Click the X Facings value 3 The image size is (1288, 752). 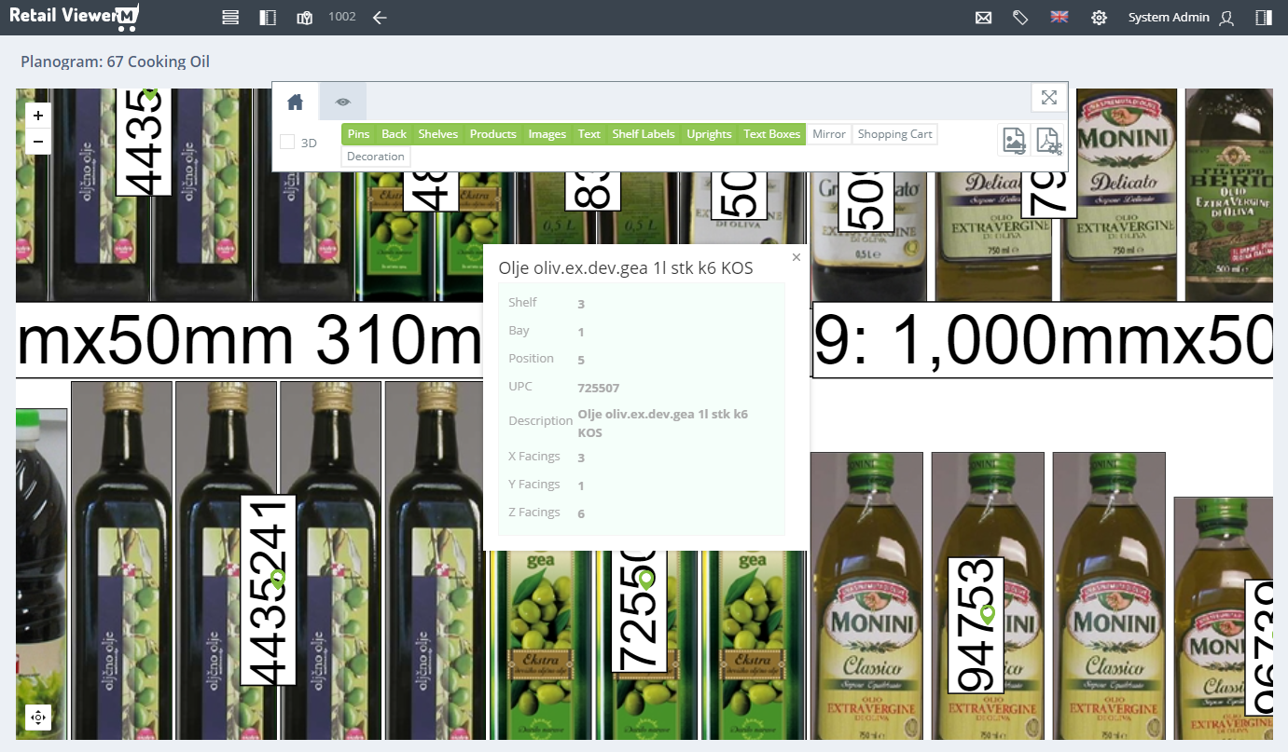pos(581,458)
